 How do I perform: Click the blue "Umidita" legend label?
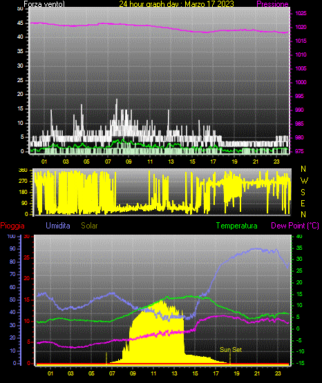tap(58, 226)
